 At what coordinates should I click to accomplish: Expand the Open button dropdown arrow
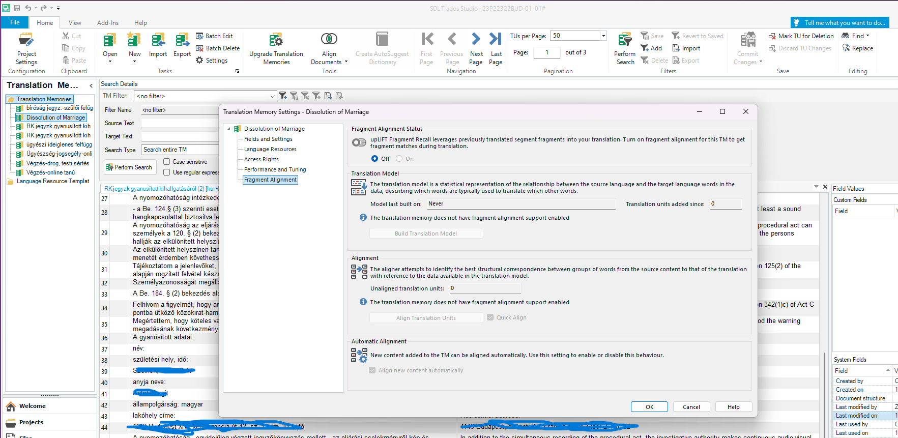[110, 62]
